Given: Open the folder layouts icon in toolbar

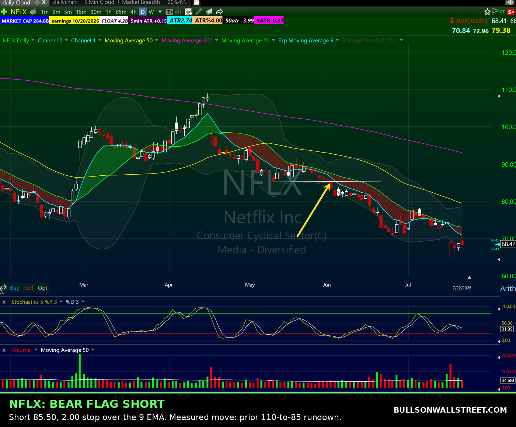Looking at the screenshot, I should point(209,12).
